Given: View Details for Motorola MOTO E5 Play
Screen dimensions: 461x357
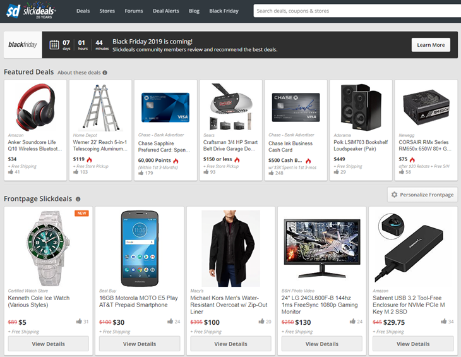Looking at the screenshot, I should click(140, 344).
